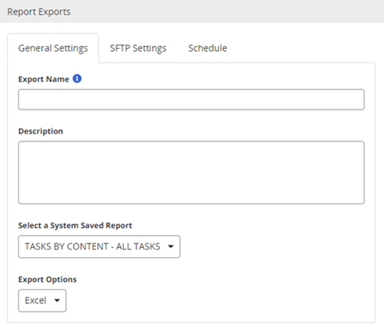Open the Select a System Saved Report dropdown
Screen dimensions: 384x327
coord(99,246)
